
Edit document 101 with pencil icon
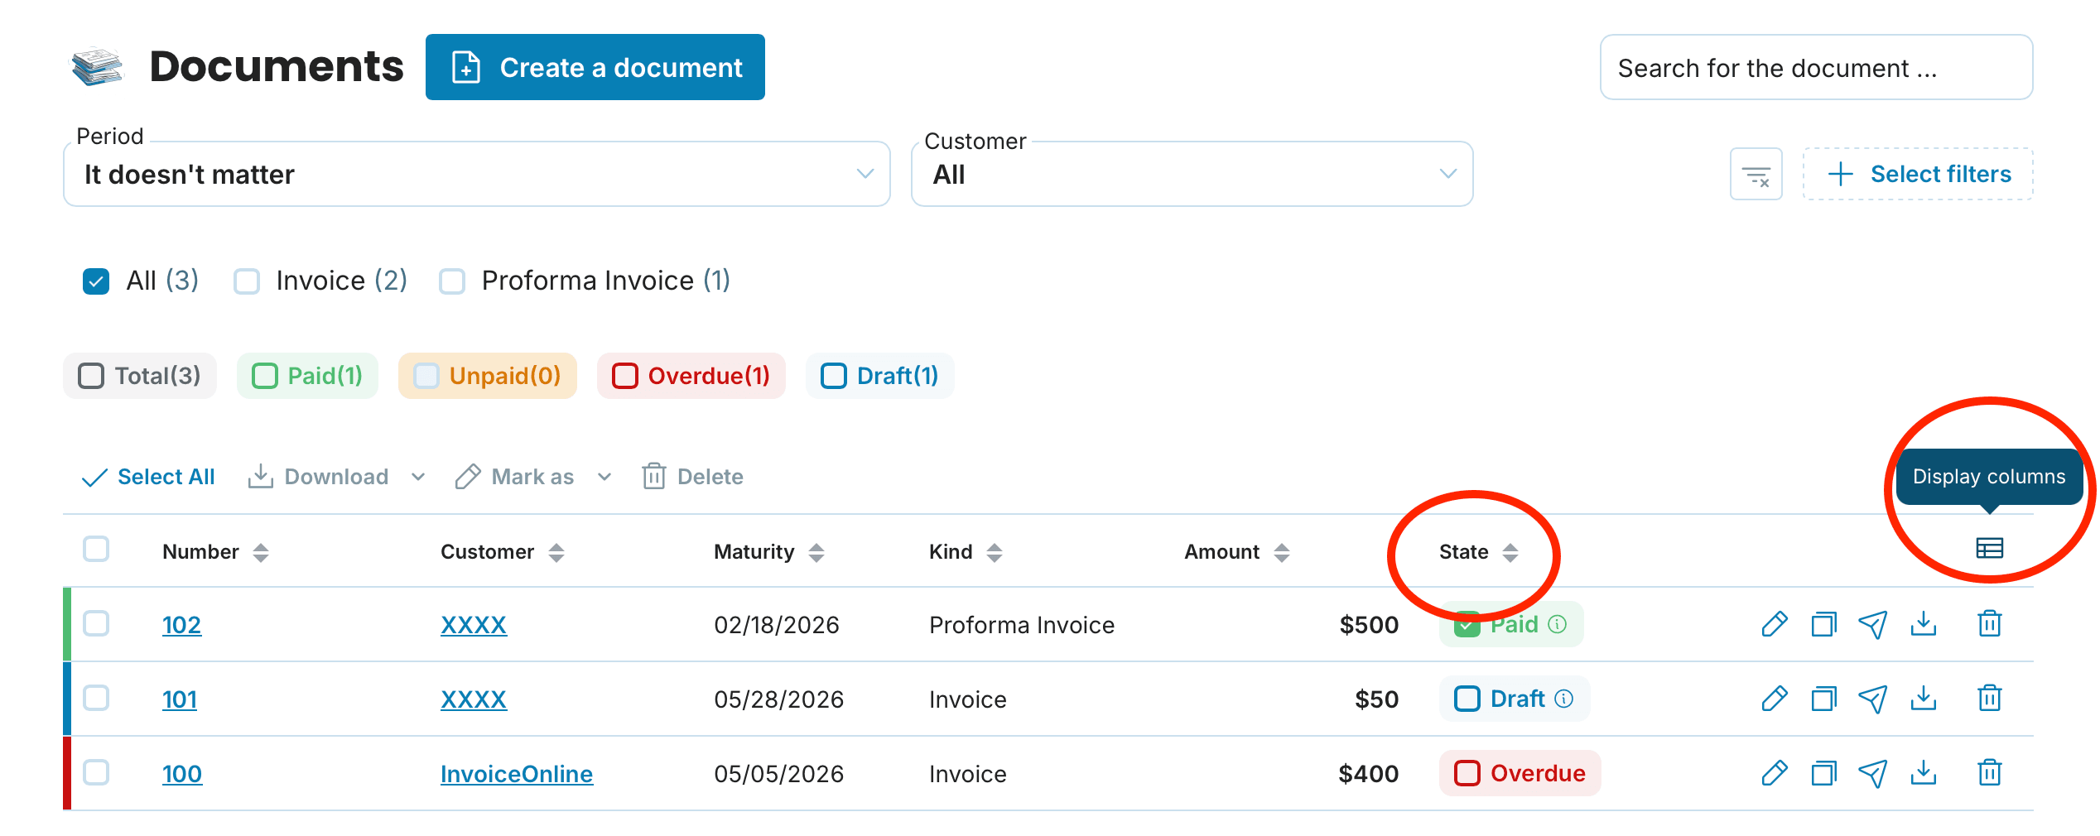pyautogui.click(x=1775, y=699)
